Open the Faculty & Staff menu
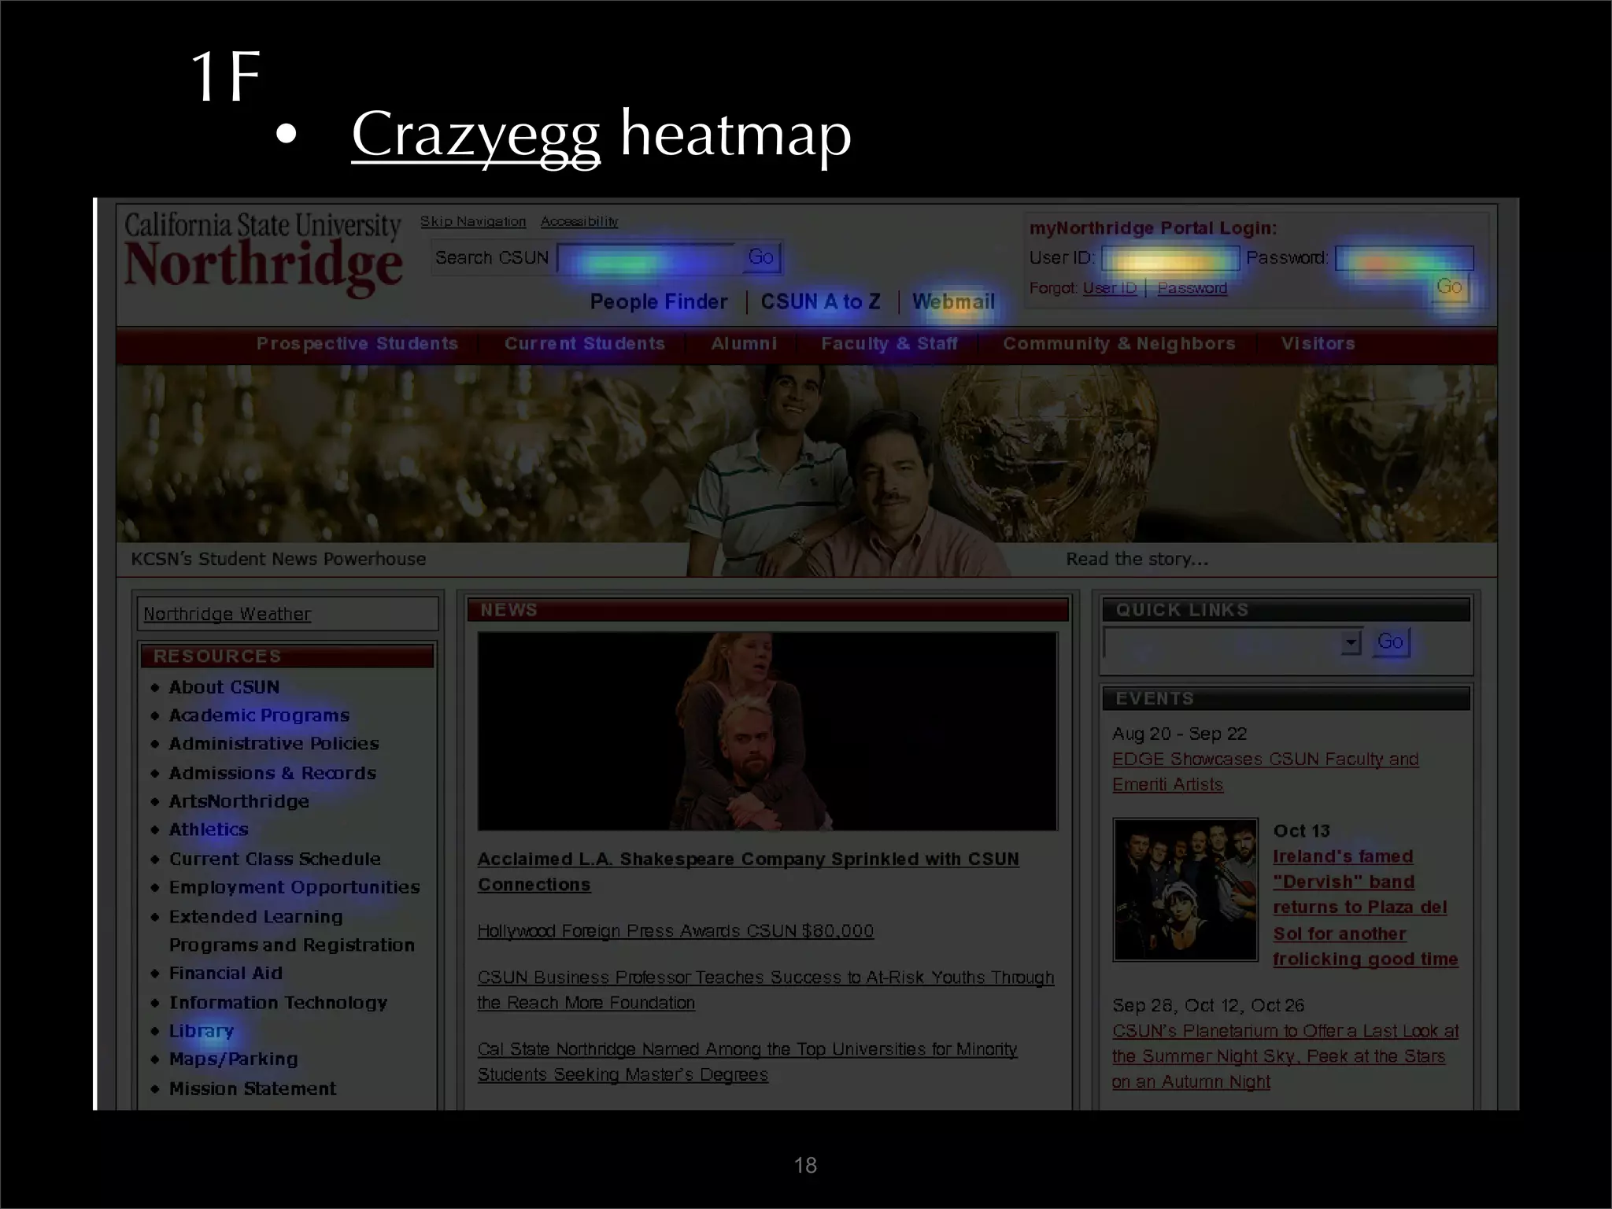The height and width of the screenshot is (1209, 1612). (889, 344)
